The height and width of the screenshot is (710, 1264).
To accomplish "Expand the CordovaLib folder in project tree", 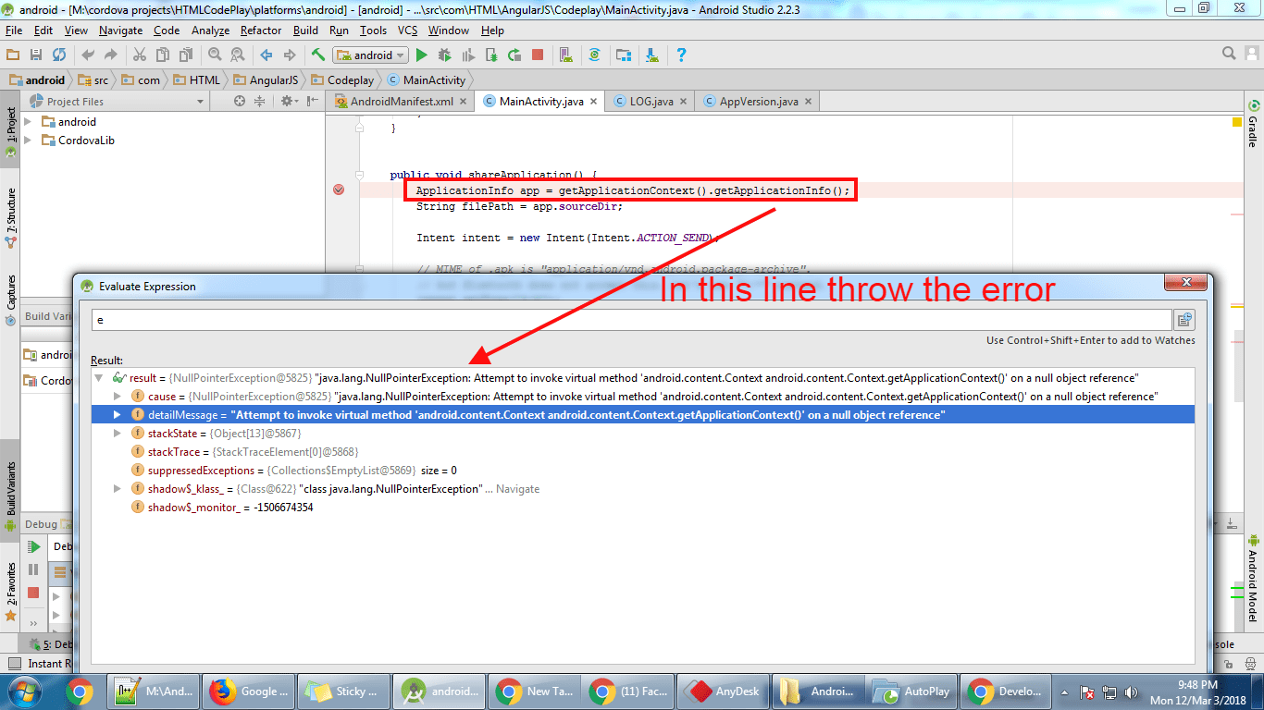I will point(28,140).
